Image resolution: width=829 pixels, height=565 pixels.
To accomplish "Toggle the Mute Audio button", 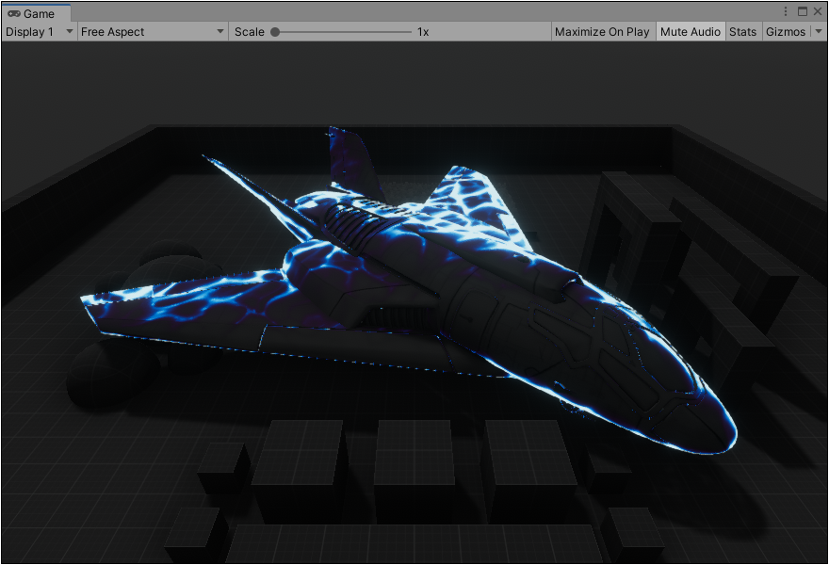I will pyautogui.click(x=691, y=32).
